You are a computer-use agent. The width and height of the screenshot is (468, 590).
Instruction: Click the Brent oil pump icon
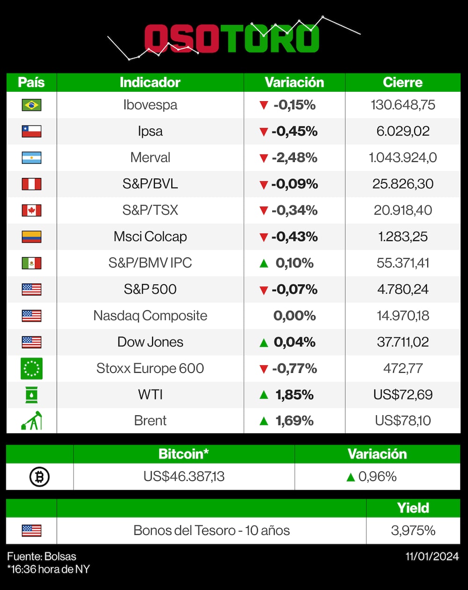(31, 420)
